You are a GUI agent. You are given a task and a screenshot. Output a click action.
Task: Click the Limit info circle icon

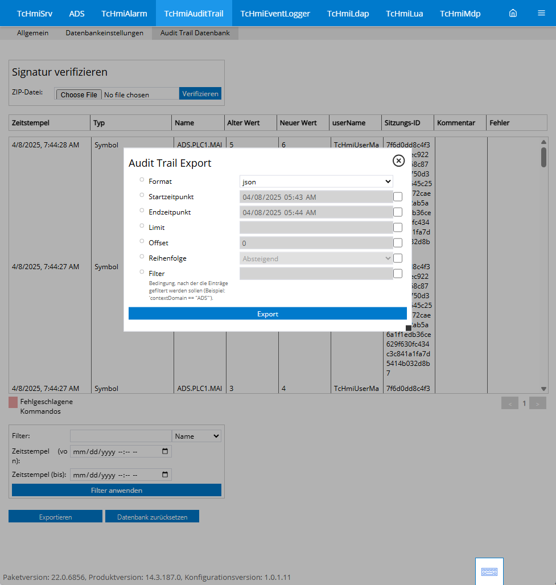(142, 226)
